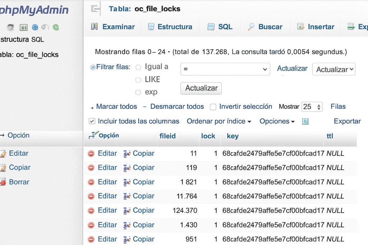The width and height of the screenshot is (368, 245).
Task: Click the copy icon in fileid 124.370 row
Action: [x=127, y=211]
